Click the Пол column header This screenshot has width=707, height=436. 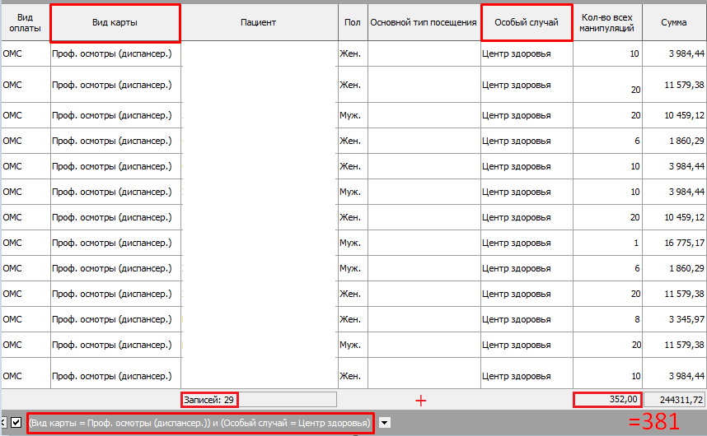click(353, 22)
